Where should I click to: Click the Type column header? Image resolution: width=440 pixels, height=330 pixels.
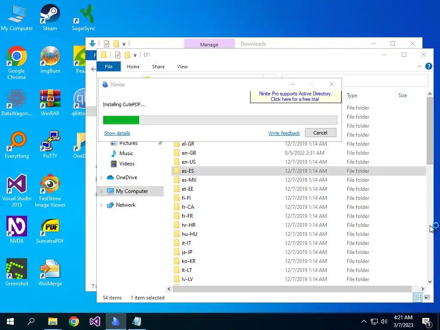tap(352, 95)
